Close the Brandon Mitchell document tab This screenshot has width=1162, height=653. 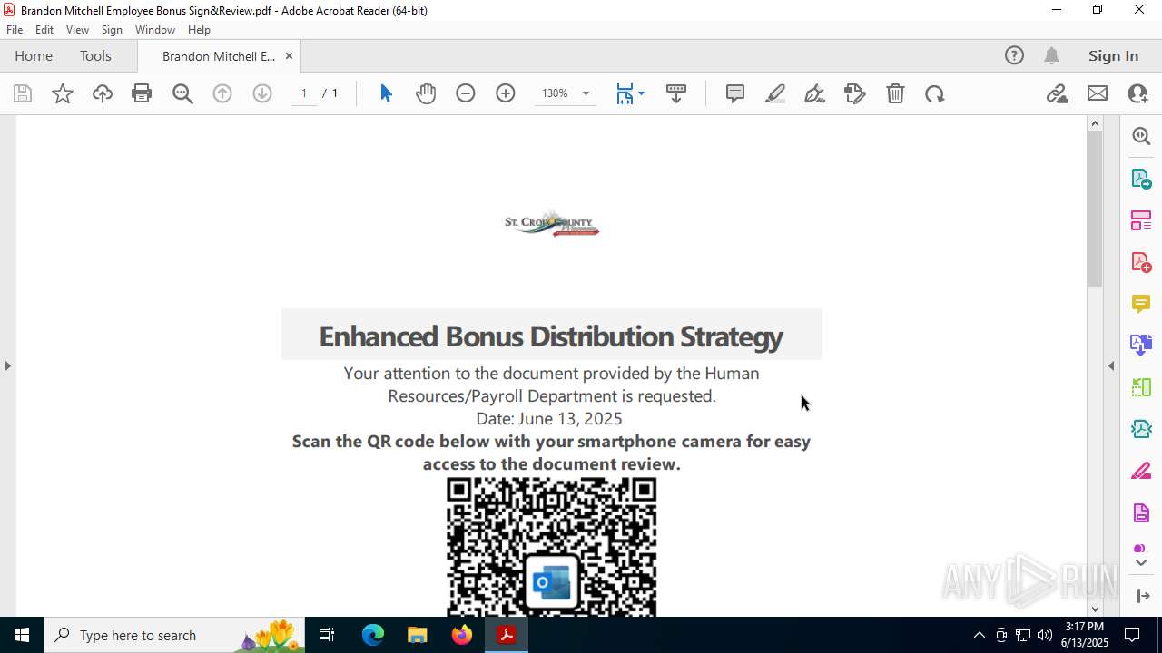tap(289, 56)
